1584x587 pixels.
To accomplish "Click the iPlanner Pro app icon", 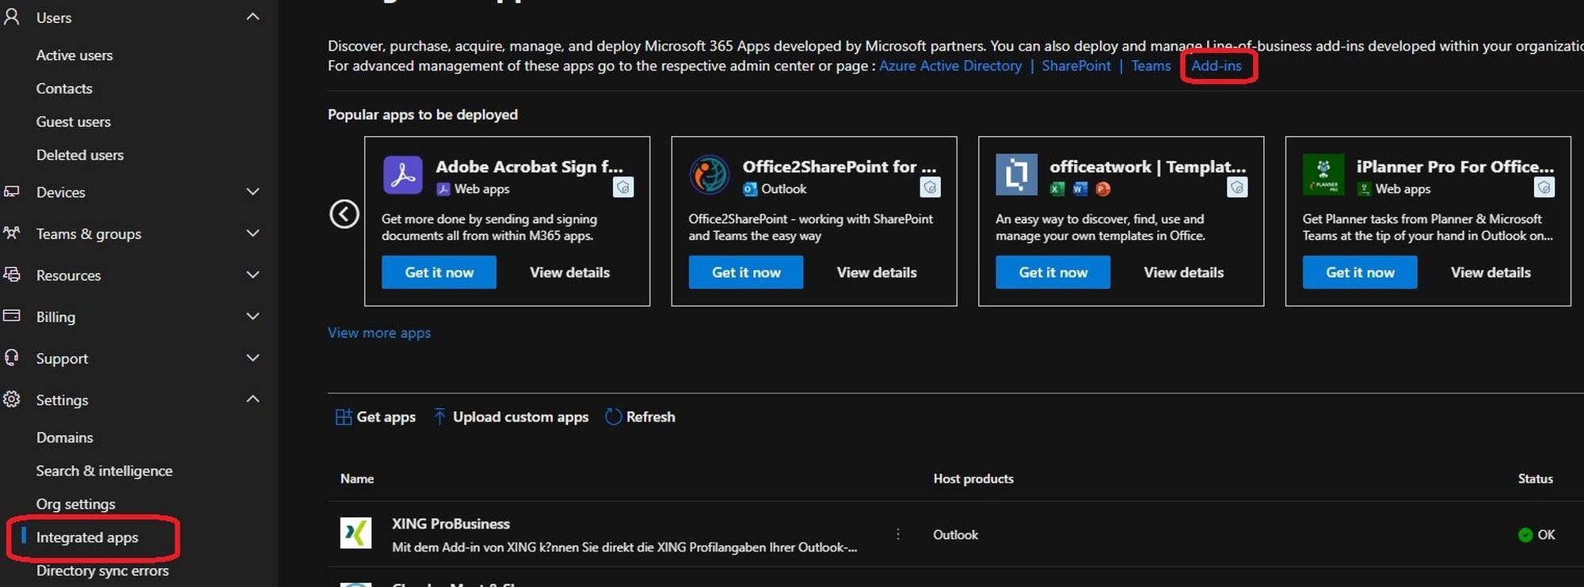I will coord(1323,175).
